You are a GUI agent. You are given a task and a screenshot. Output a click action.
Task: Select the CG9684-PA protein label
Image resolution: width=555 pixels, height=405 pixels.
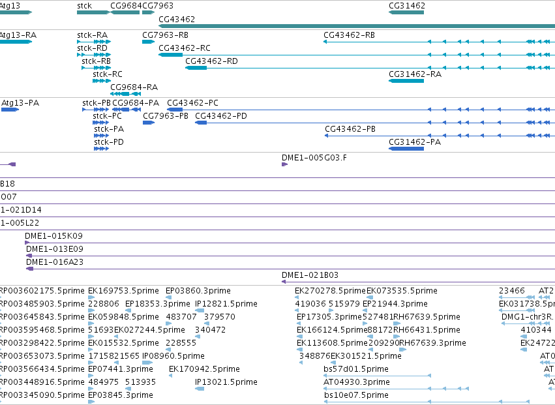tap(136, 103)
